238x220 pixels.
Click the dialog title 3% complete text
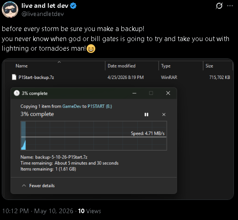point(35,94)
